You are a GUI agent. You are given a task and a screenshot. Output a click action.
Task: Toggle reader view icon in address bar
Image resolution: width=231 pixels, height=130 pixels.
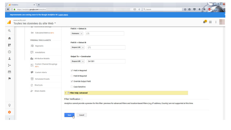(135, 9)
